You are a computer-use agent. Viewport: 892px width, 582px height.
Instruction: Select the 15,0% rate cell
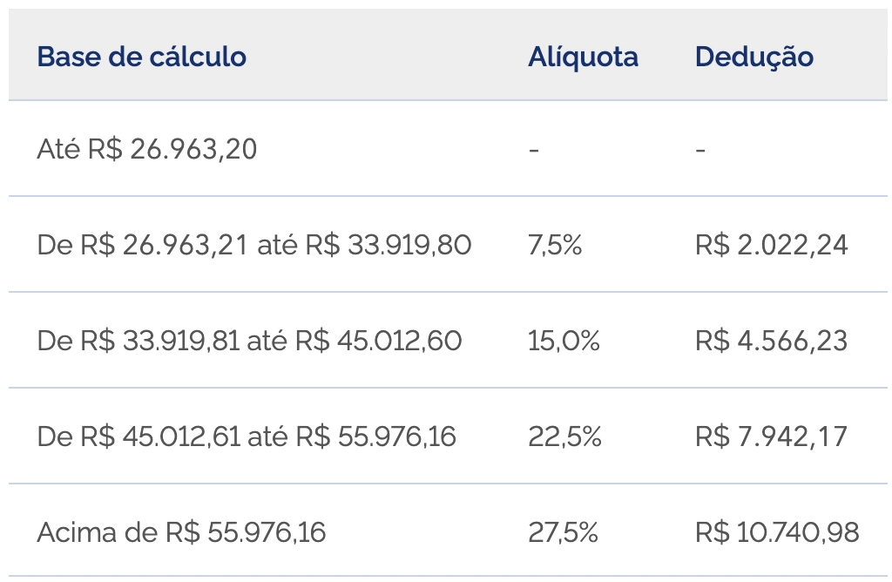564,341
